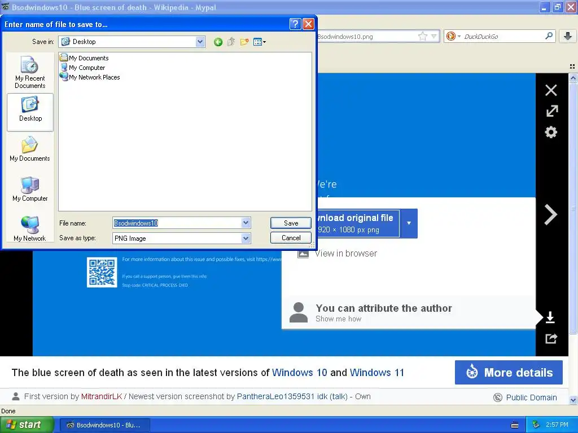
Task: Click the Go Back green arrow icon
Action: 218,42
